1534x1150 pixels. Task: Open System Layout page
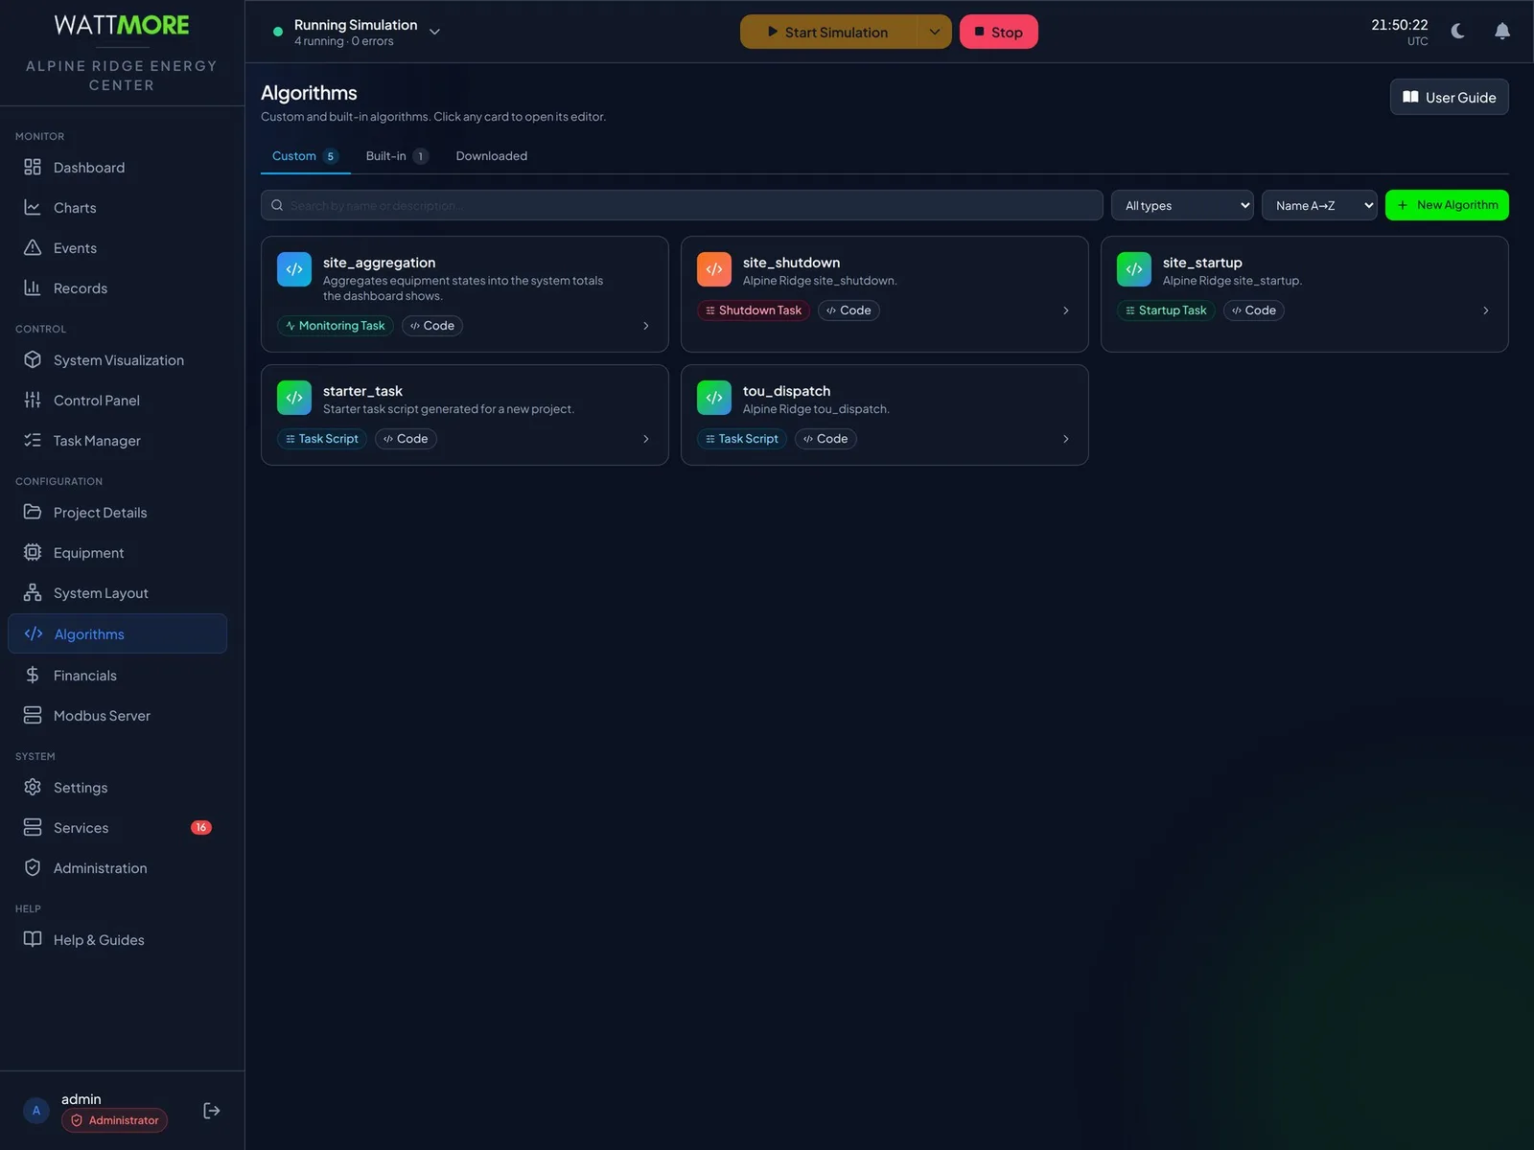pyautogui.click(x=117, y=593)
